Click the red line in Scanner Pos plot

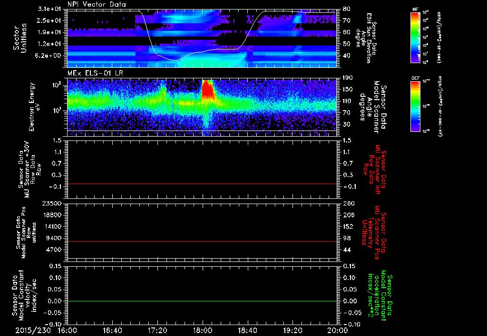tap(202, 241)
